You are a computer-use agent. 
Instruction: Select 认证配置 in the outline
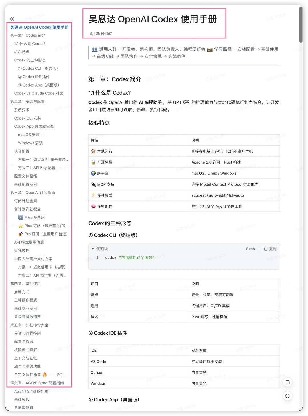[x=22, y=151]
